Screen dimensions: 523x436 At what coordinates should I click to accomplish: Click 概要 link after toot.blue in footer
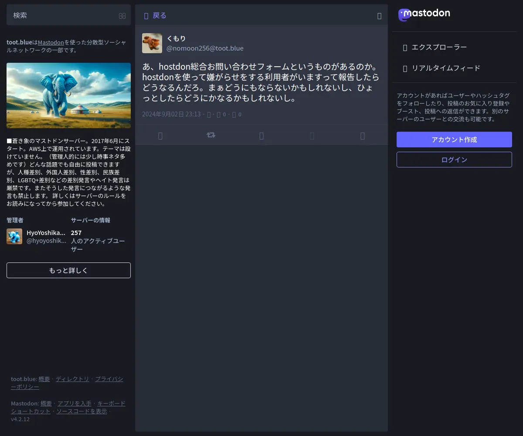44,379
